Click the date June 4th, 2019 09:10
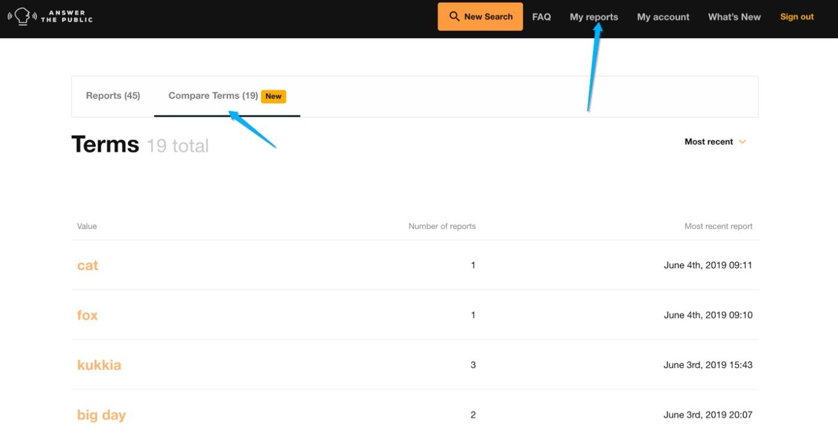The height and width of the screenshot is (431, 838). point(708,315)
